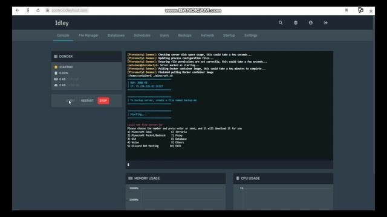
Task: Click the Yandex logo button in browser bar
Action: click(x=28, y=10)
